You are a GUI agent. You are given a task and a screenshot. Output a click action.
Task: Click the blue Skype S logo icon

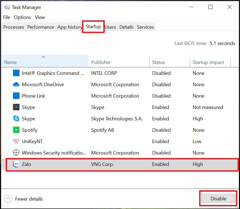click(x=16, y=118)
